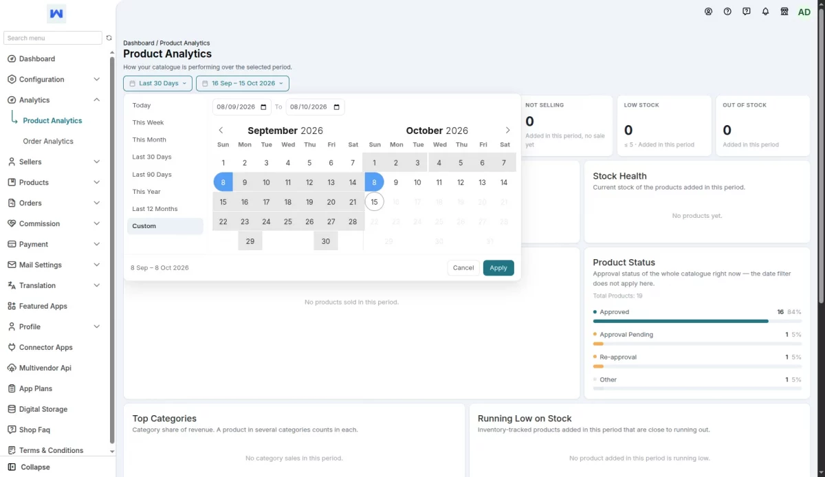Click the Collapse sidebar icon

[x=12, y=467]
